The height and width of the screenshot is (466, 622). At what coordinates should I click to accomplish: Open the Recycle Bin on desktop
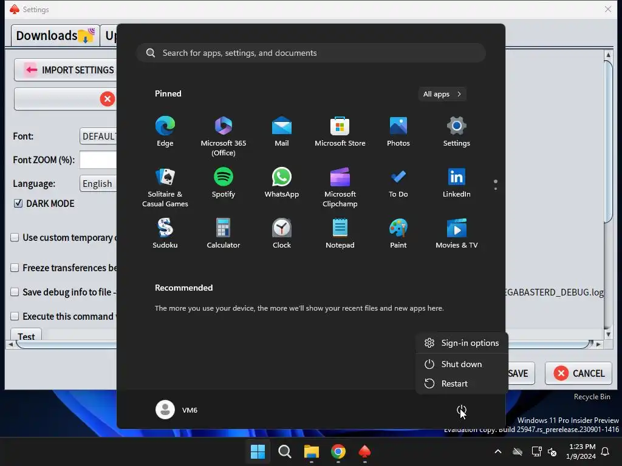click(x=592, y=397)
